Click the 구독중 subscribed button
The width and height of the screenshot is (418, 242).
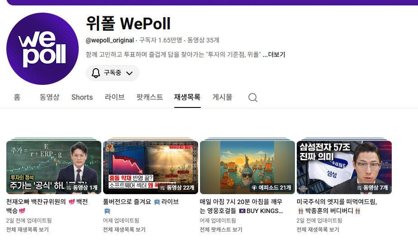point(113,73)
